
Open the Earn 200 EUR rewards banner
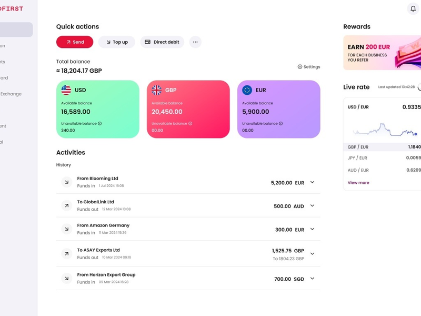(382, 53)
